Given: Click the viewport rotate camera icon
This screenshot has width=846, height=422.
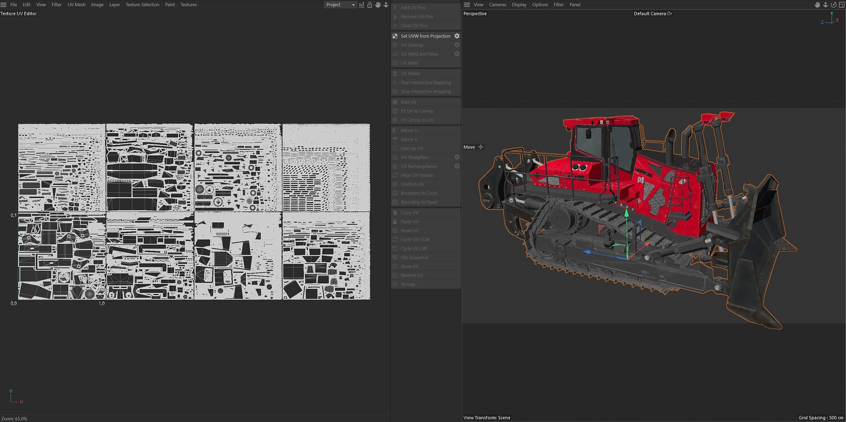Looking at the screenshot, I should [833, 5].
